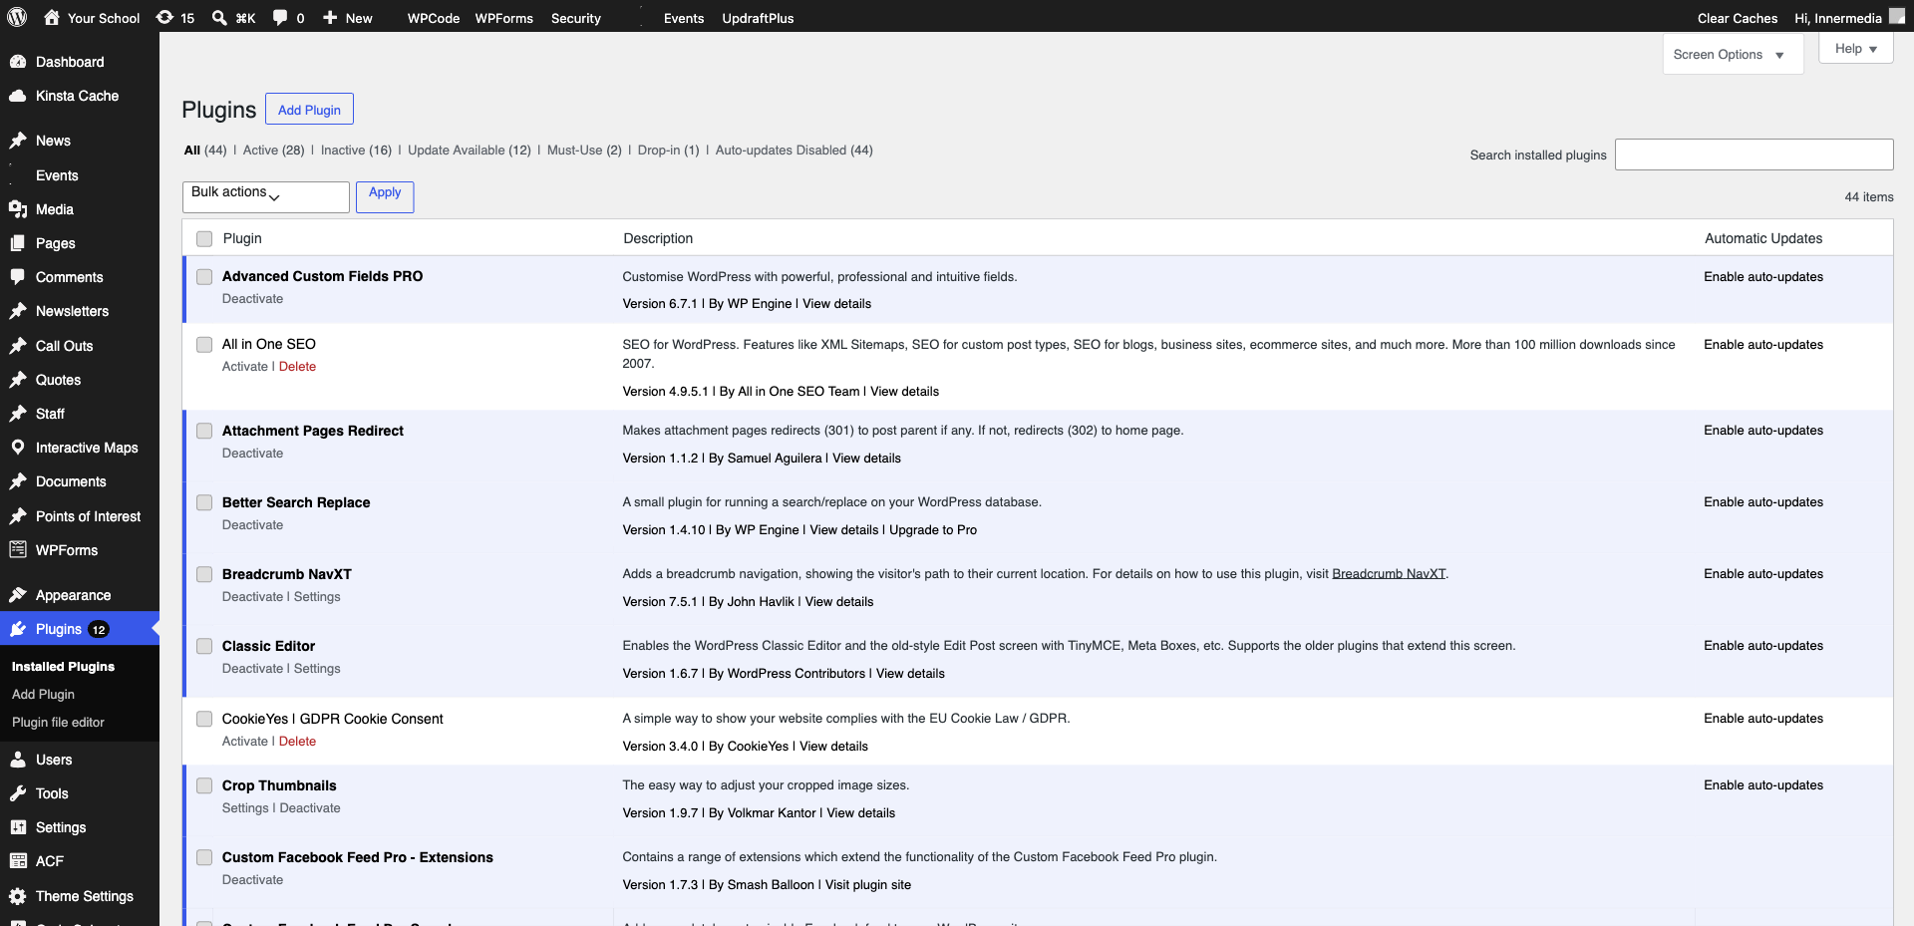Click the Upgrade to Pro link

[933, 529]
